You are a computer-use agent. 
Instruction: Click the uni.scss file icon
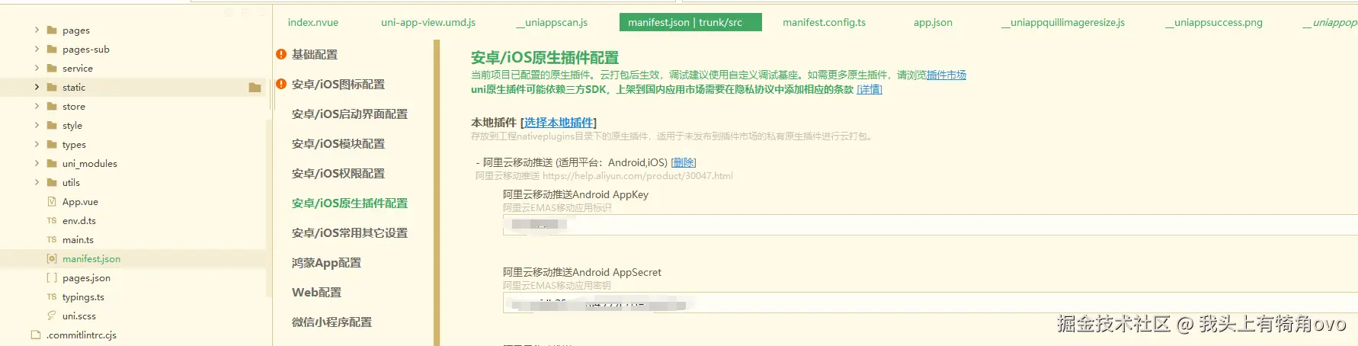[52, 316]
